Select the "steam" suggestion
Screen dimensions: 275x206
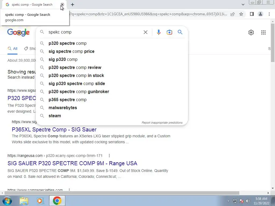point(112,116)
